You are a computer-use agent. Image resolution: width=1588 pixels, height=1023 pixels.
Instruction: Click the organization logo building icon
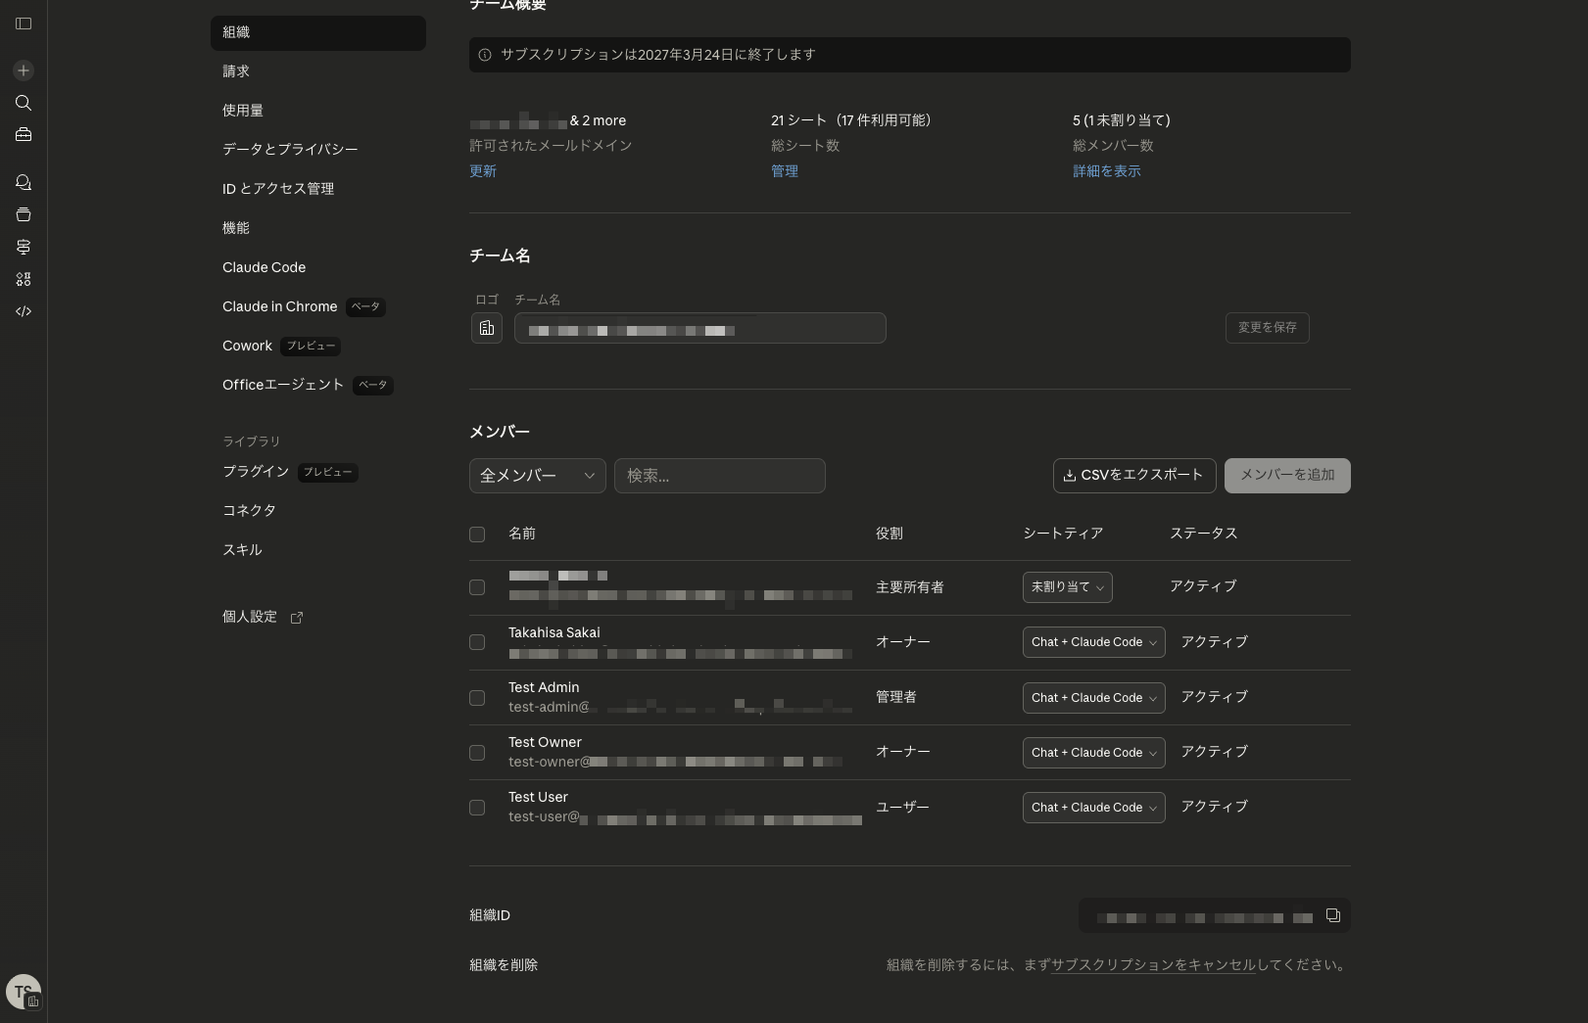[x=487, y=328]
